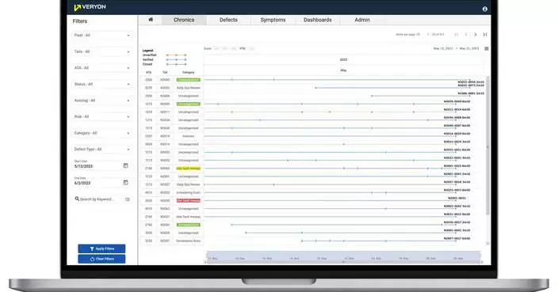Screen dimensions: 558x292
Task: Click the May month header in the timeline
Action: click(343, 70)
